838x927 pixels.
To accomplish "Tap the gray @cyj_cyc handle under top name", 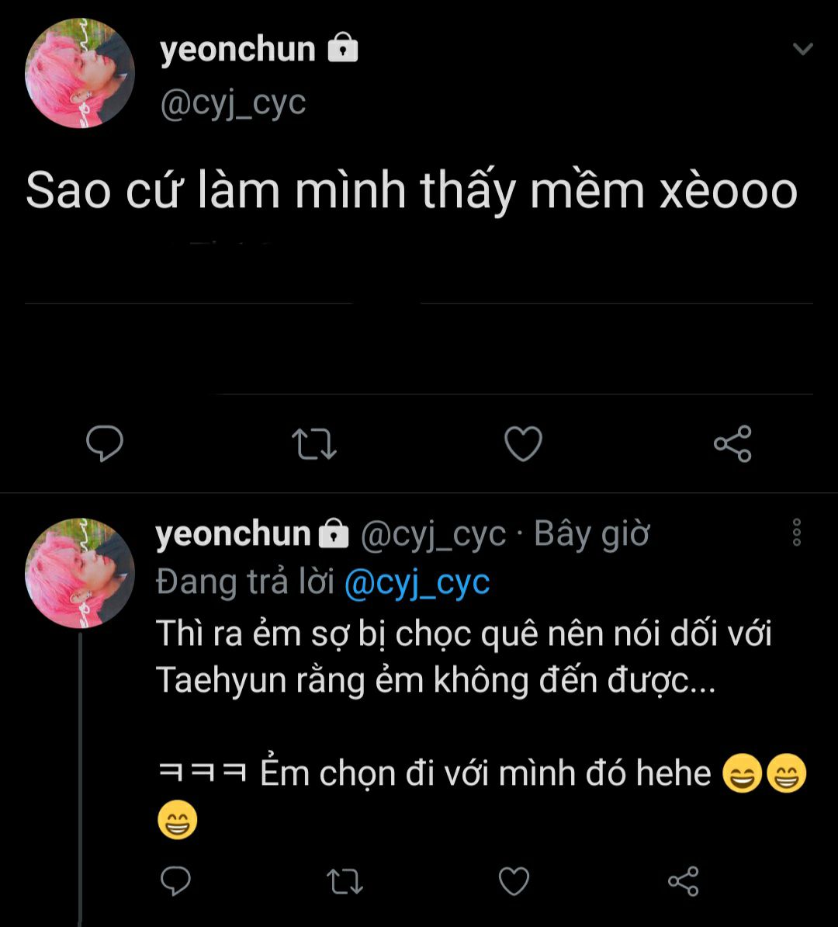I will [233, 102].
